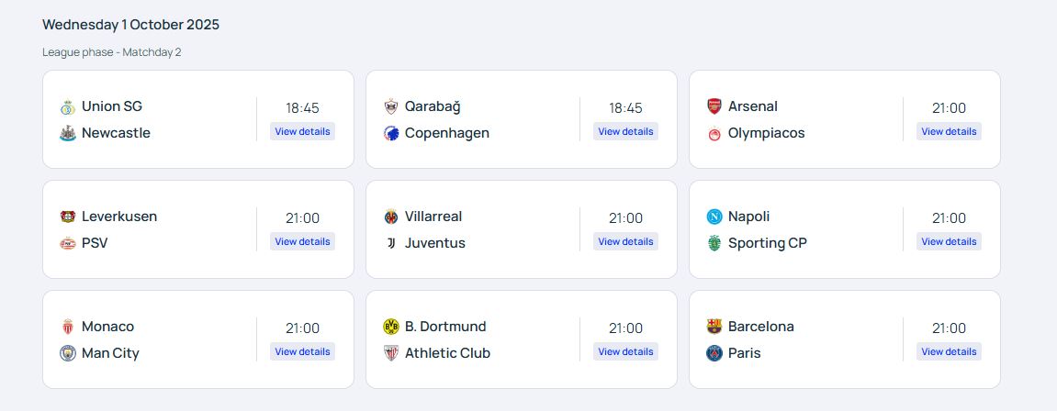Click the Juventus club logo
The width and height of the screenshot is (1057, 411).
(x=390, y=243)
